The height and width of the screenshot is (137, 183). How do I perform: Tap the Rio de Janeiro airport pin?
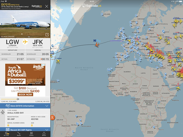[81, 123]
